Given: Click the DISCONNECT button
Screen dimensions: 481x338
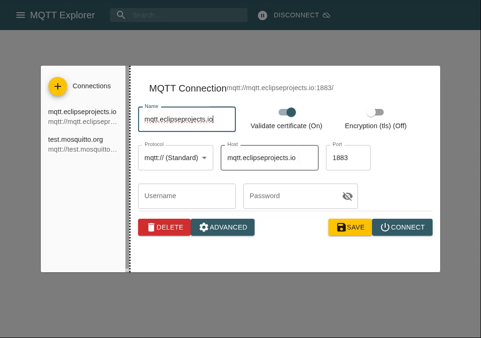Looking at the screenshot, I should [296, 15].
